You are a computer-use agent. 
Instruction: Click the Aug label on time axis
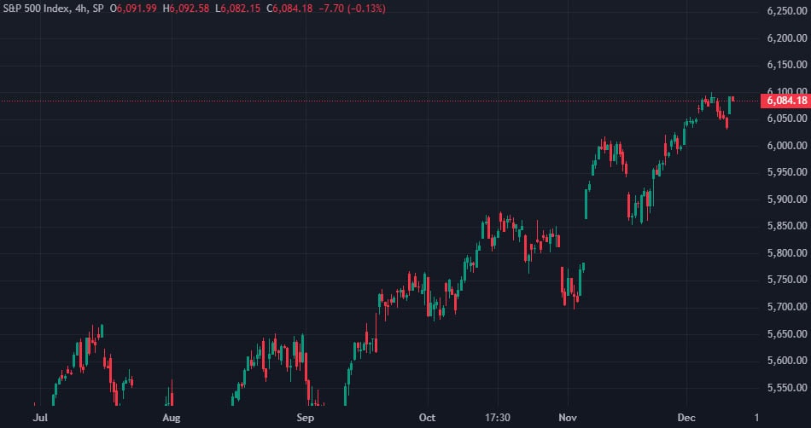[172, 418]
